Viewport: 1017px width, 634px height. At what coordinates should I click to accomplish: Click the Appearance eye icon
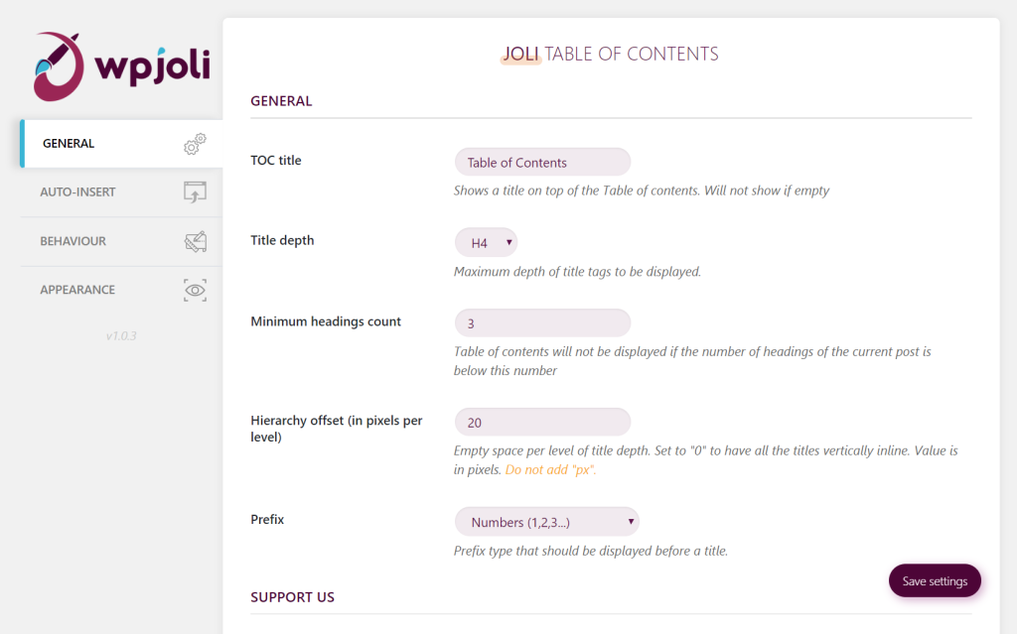[x=195, y=290]
